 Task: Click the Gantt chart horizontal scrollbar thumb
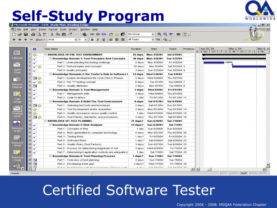(x=209, y=169)
